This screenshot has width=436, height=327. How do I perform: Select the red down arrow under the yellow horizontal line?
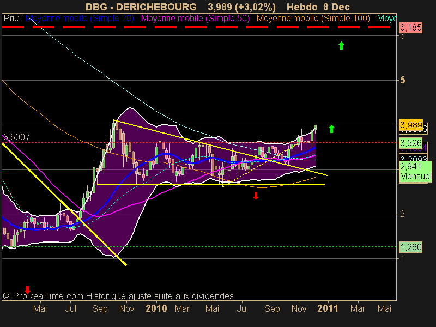click(x=256, y=196)
